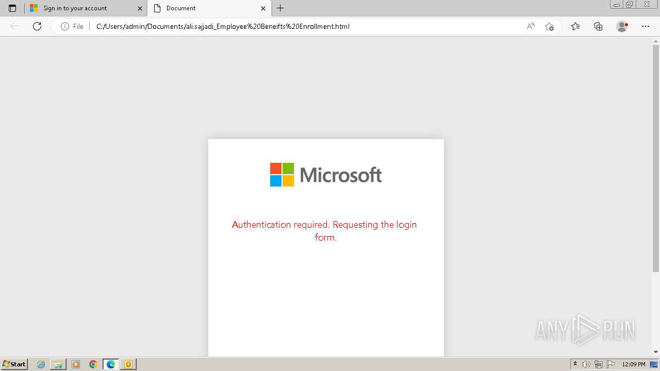The image size is (660, 371).
Task: Open Settings and more menu
Action: click(x=646, y=26)
